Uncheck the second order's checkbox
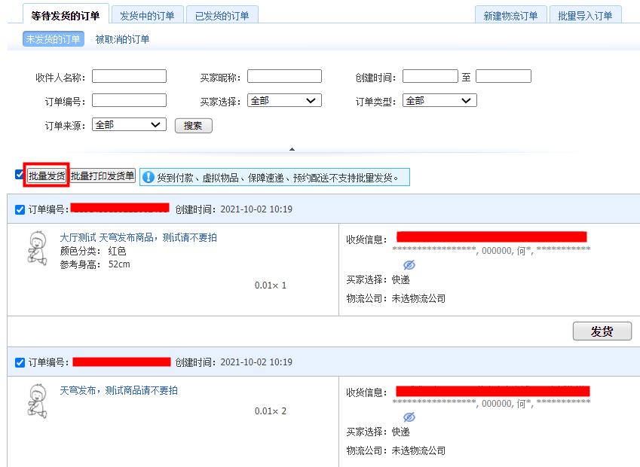Screen dimensions: 640x467 coord(20,363)
